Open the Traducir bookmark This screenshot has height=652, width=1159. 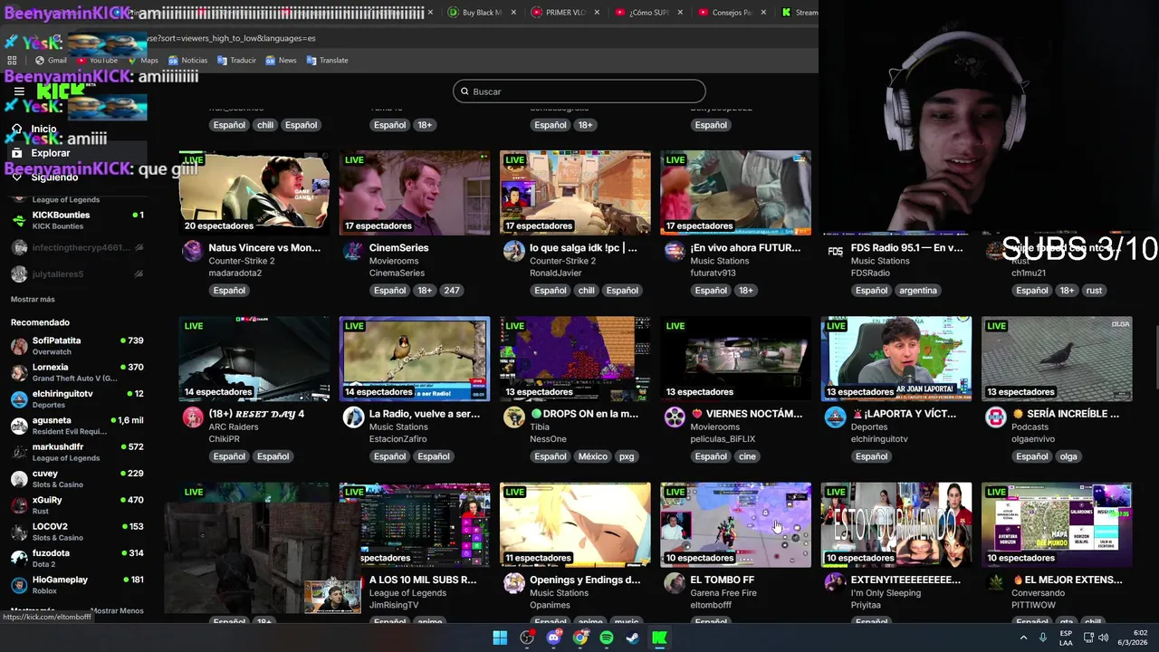236,61
